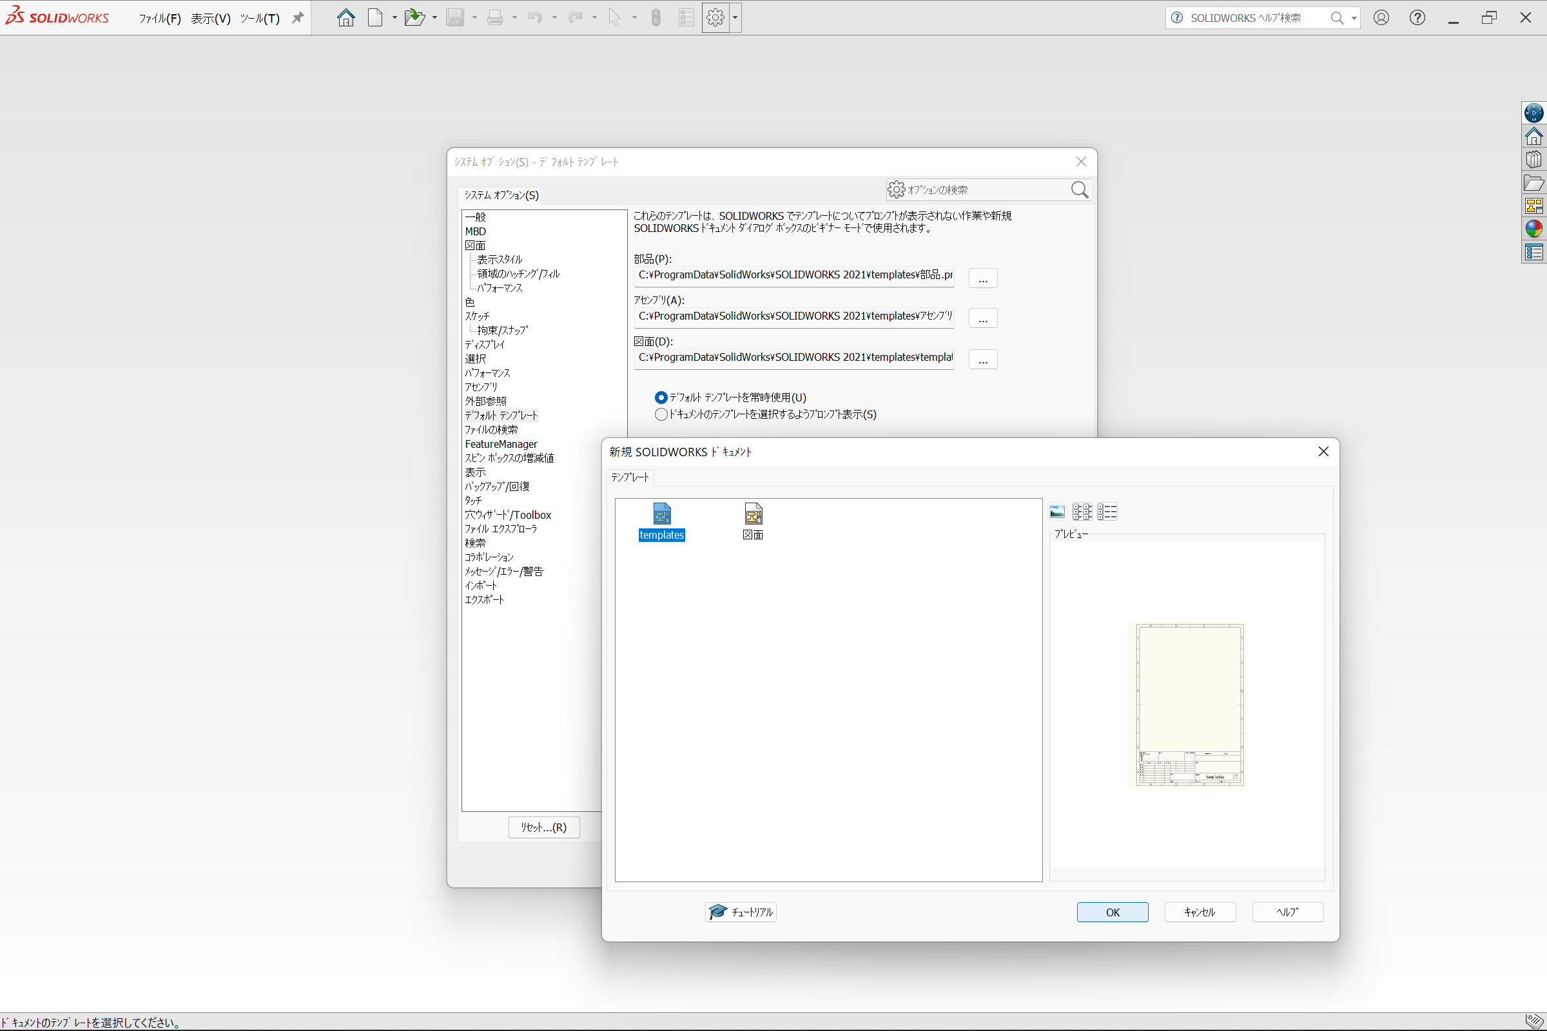Browse for アセンブリ(A) template with ... button
1547x1031 pixels.
[x=982, y=318]
